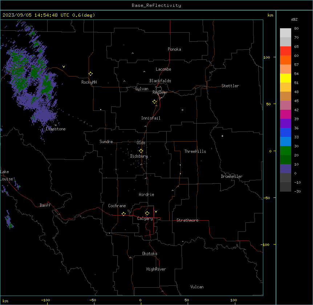
Task: Click the purple radar echo above Limestone
Action: [43, 116]
